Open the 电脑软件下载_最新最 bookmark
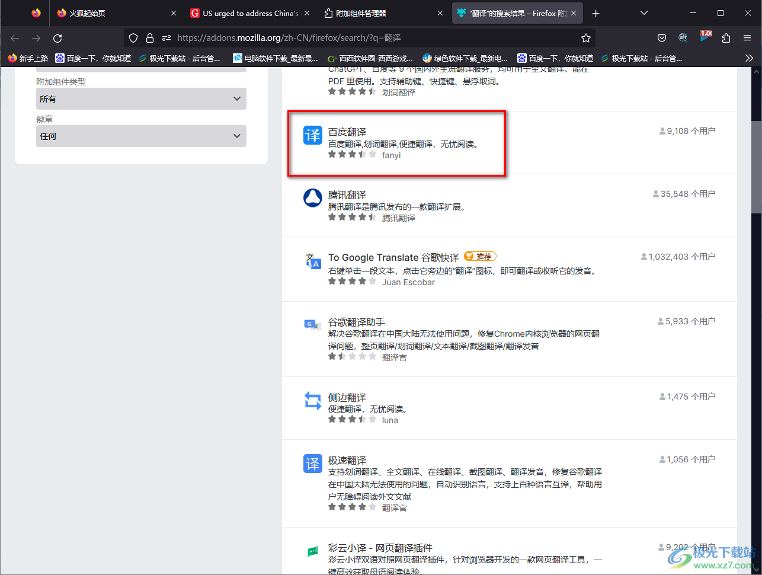This screenshot has width=762, height=575. tap(276, 58)
